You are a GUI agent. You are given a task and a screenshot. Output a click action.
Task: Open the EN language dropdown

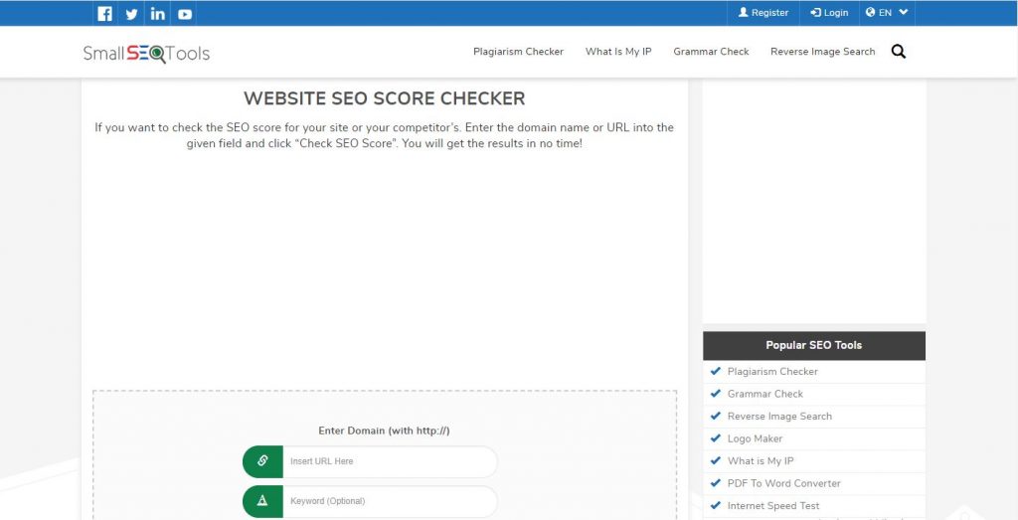point(887,12)
